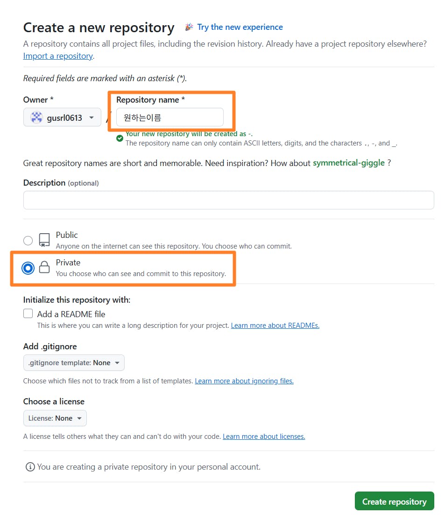Use the symmetrical-giggle suggested name
This screenshot has height=520, width=445.
(x=349, y=163)
